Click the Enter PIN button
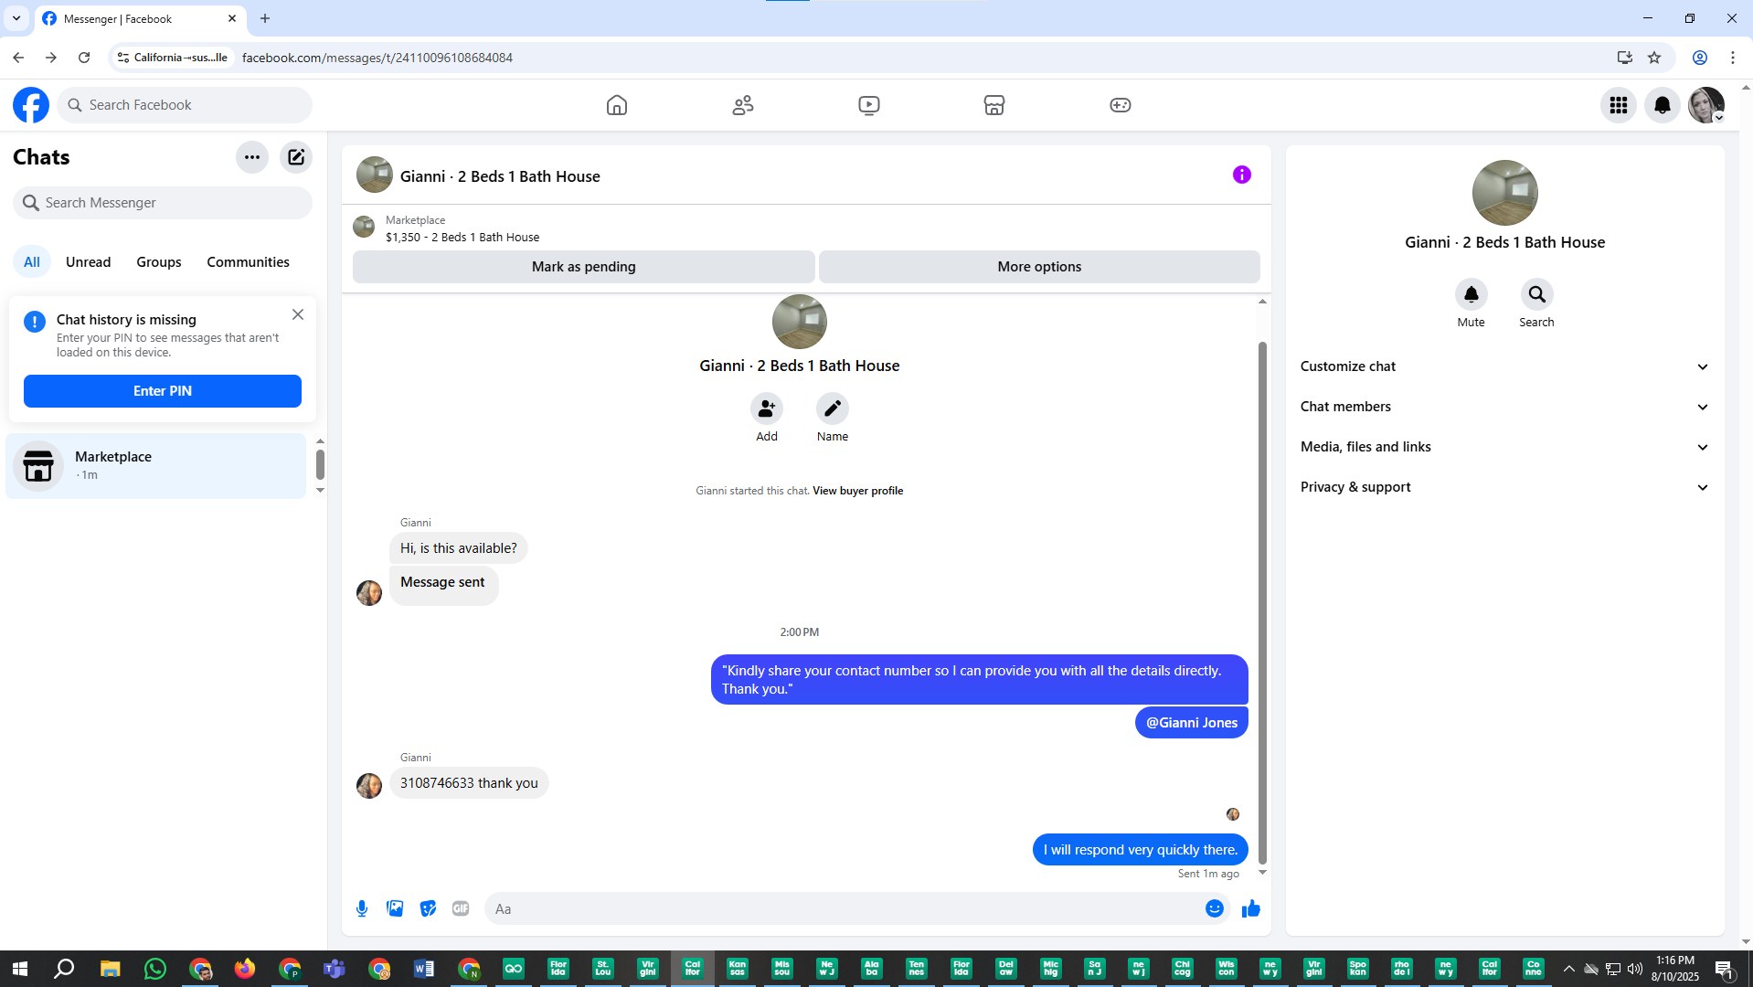 tap(163, 391)
